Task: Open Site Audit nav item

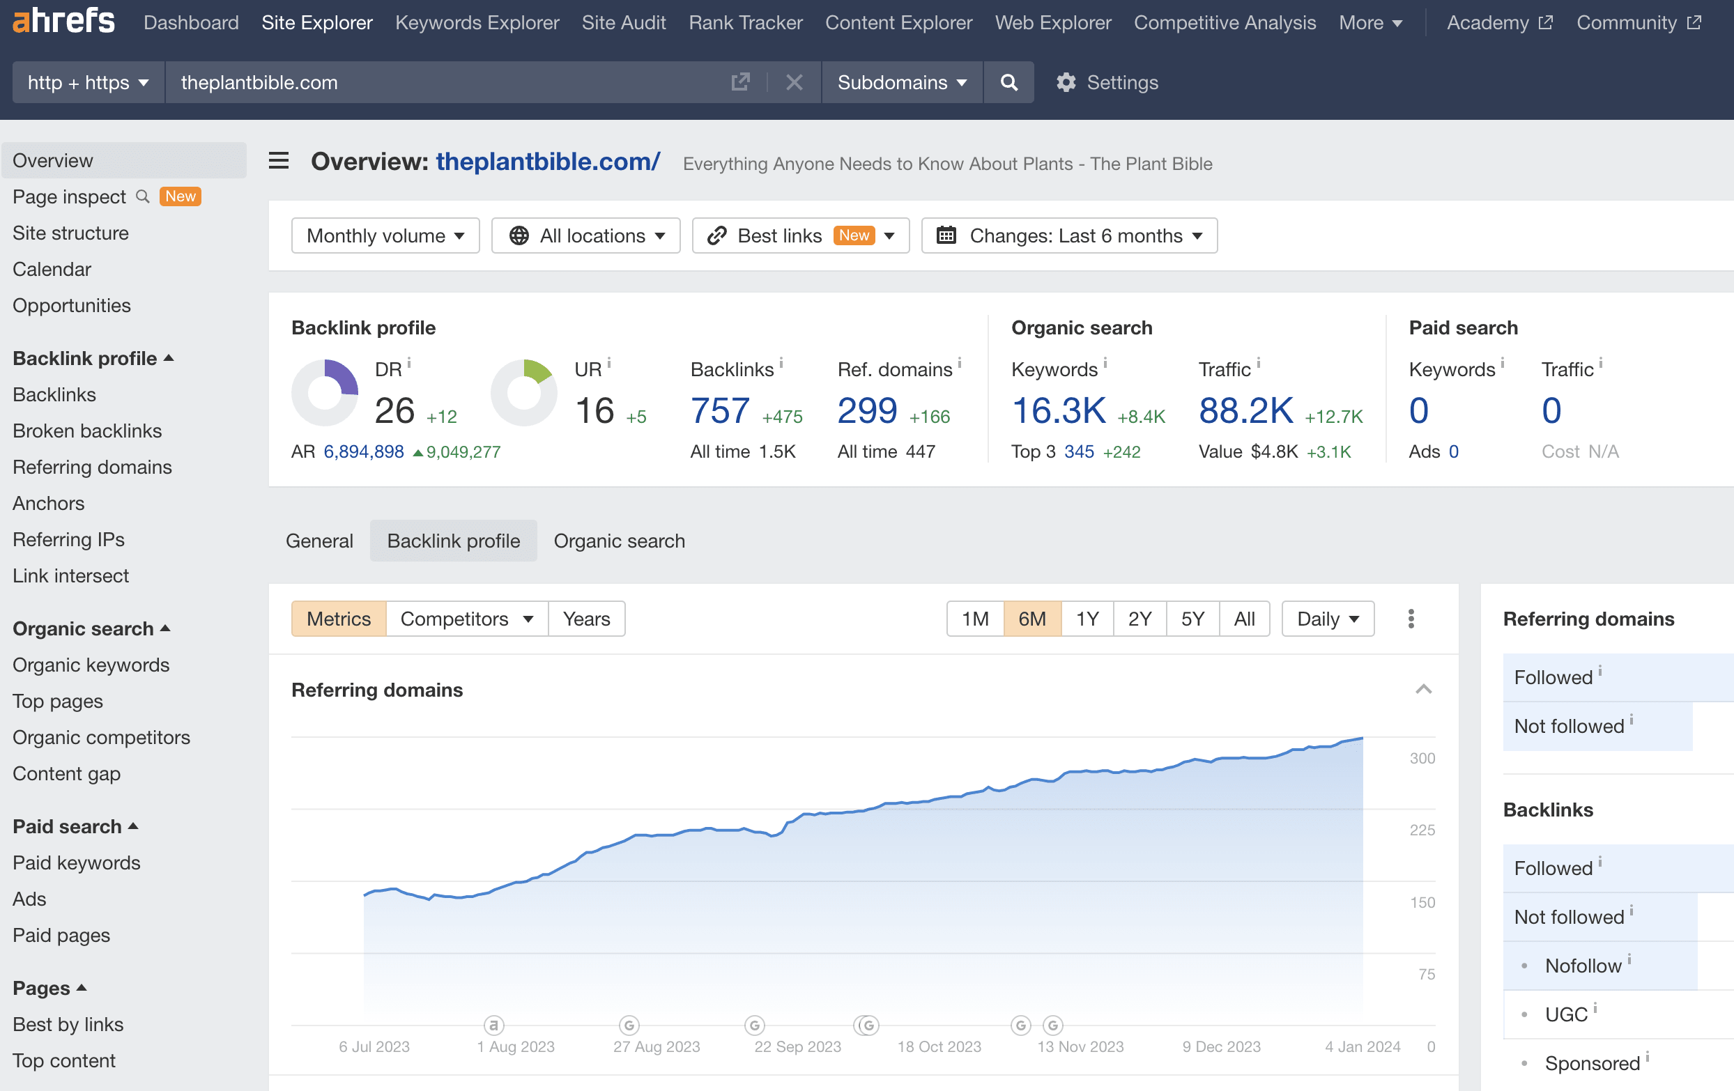Action: [x=624, y=22]
